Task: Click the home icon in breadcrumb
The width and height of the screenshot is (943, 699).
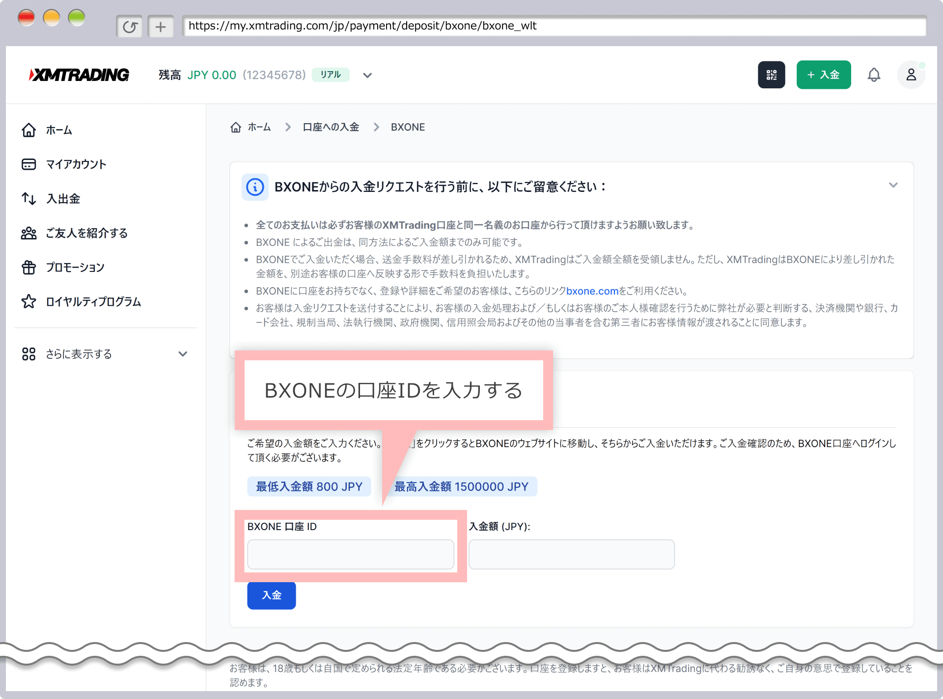Action: (236, 128)
